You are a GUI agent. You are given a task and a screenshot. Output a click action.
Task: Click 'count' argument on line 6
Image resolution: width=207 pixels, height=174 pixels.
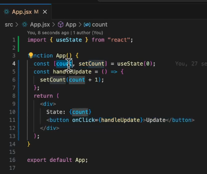pyautogui.click(x=77, y=80)
